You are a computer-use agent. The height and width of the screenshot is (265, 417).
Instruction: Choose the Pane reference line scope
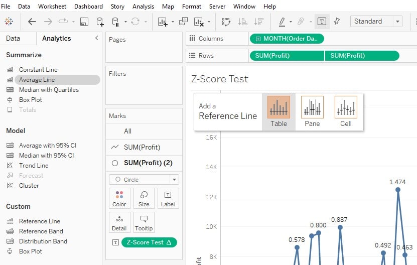pos(312,112)
